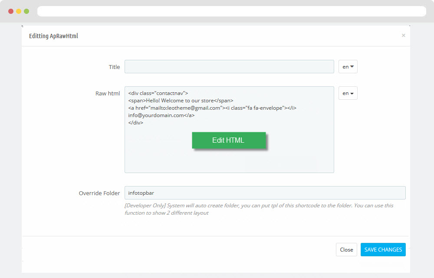
Task: Open the Title language 'en' dropdown
Action: coord(348,67)
